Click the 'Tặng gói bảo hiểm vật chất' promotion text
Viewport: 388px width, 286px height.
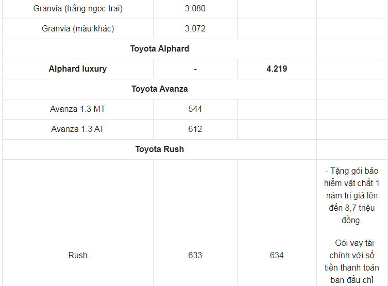pos(352,196)
